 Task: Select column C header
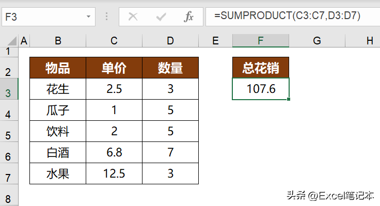tap(114, 41)
